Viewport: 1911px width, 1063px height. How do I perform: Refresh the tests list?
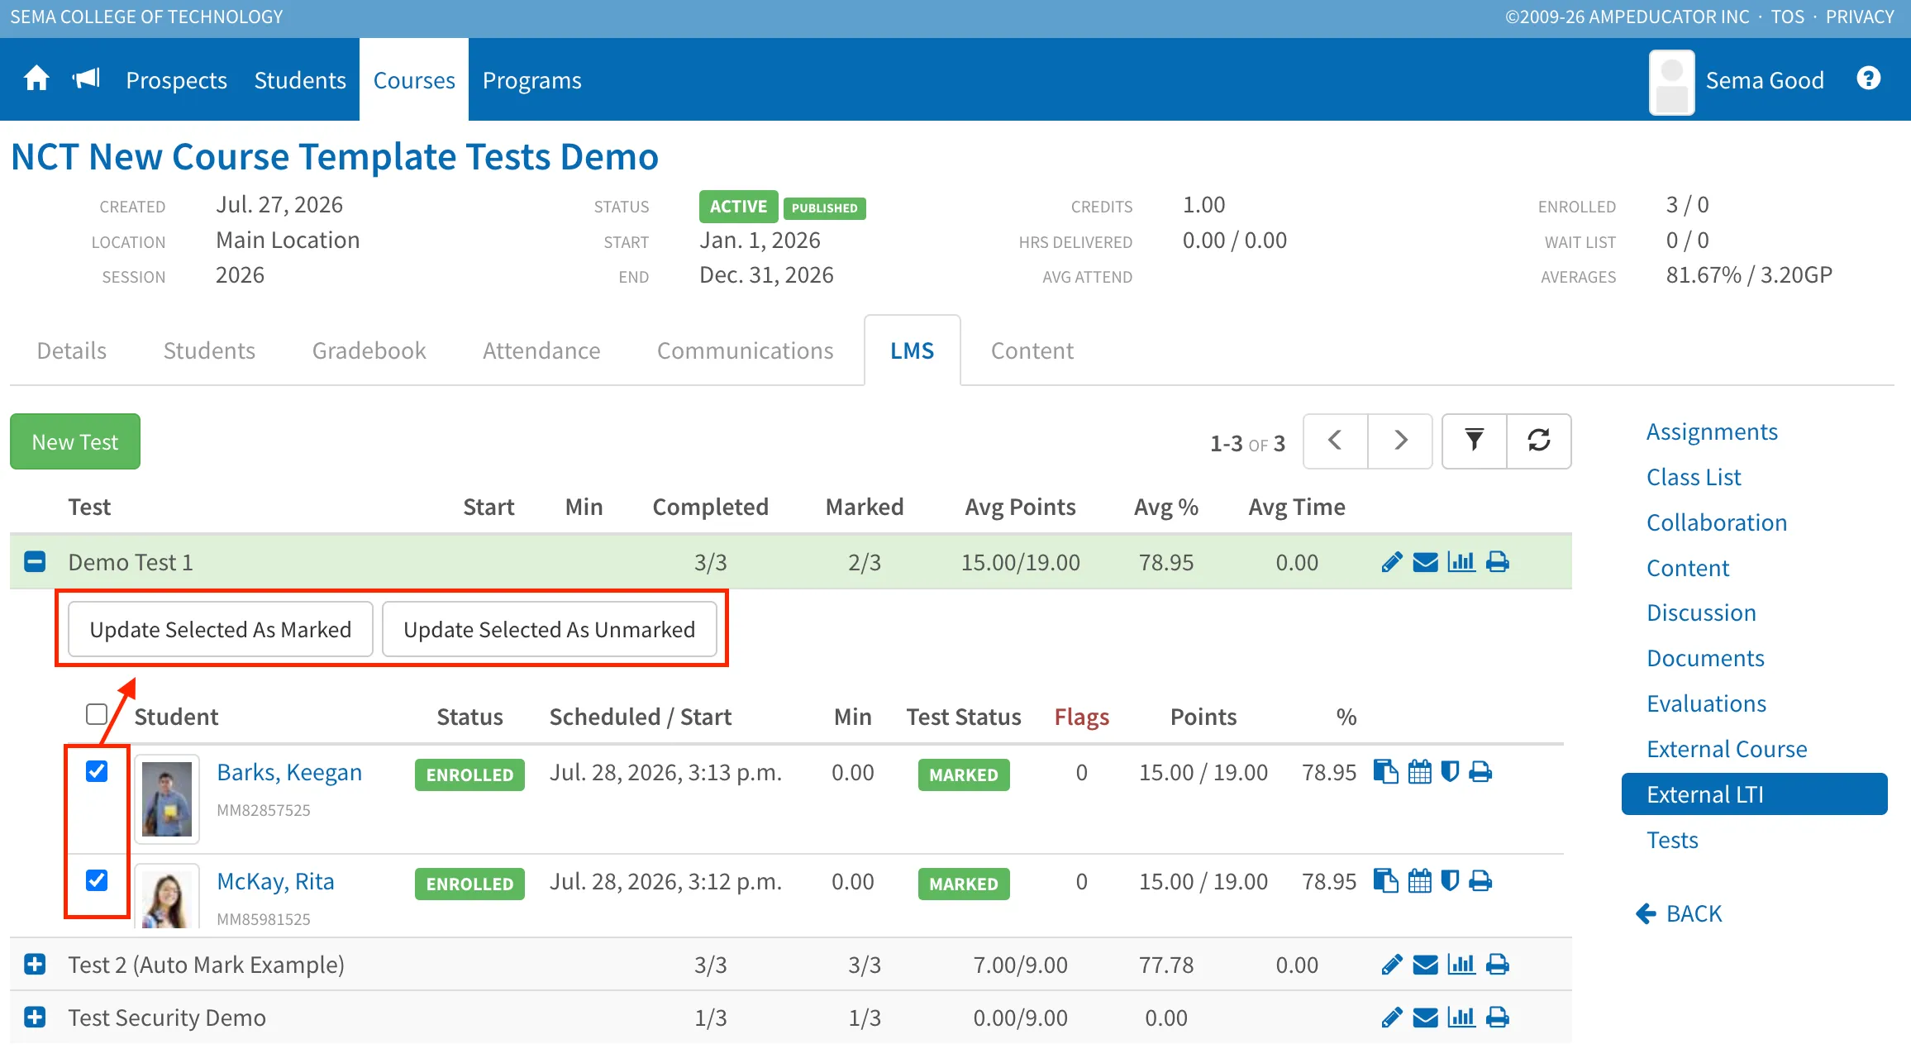(1538, 441)
